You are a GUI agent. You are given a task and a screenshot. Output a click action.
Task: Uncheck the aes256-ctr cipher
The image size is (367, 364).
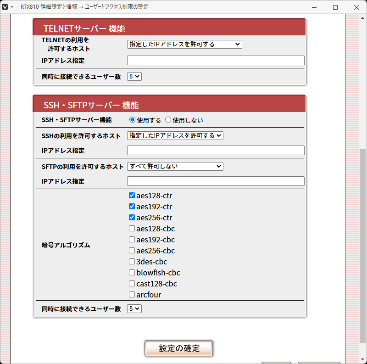click(x=132, y=217)
